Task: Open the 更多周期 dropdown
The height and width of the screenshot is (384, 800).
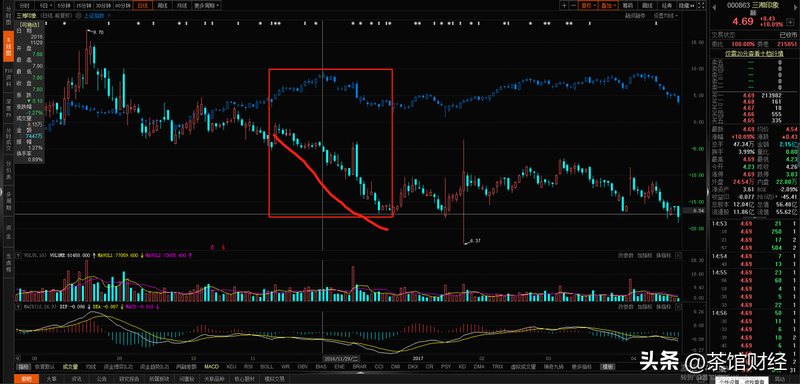Action: pos(207,5)
